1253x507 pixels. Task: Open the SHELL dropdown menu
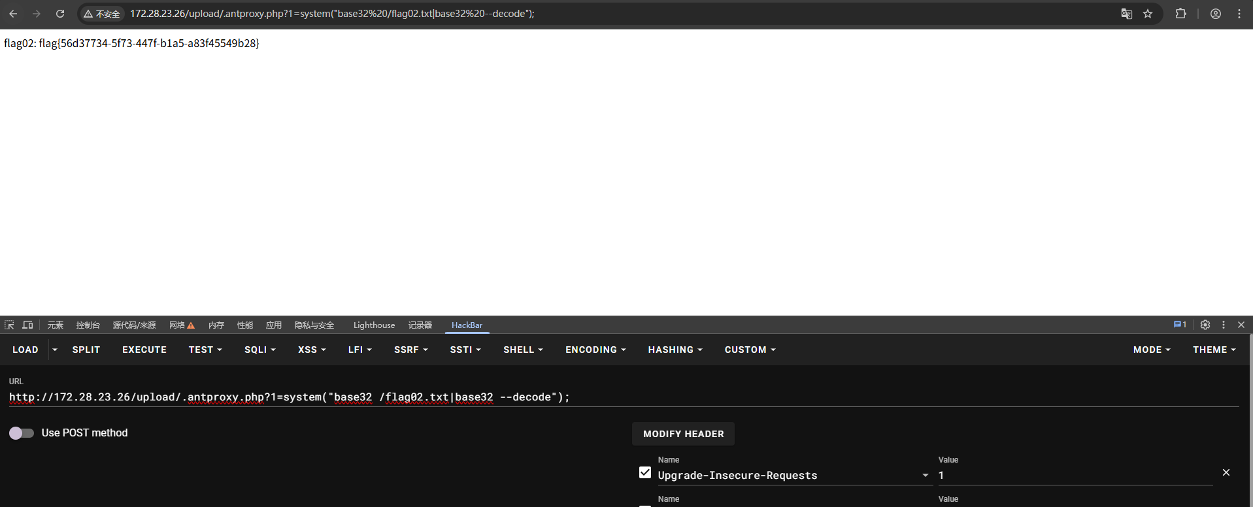point(523,350)
